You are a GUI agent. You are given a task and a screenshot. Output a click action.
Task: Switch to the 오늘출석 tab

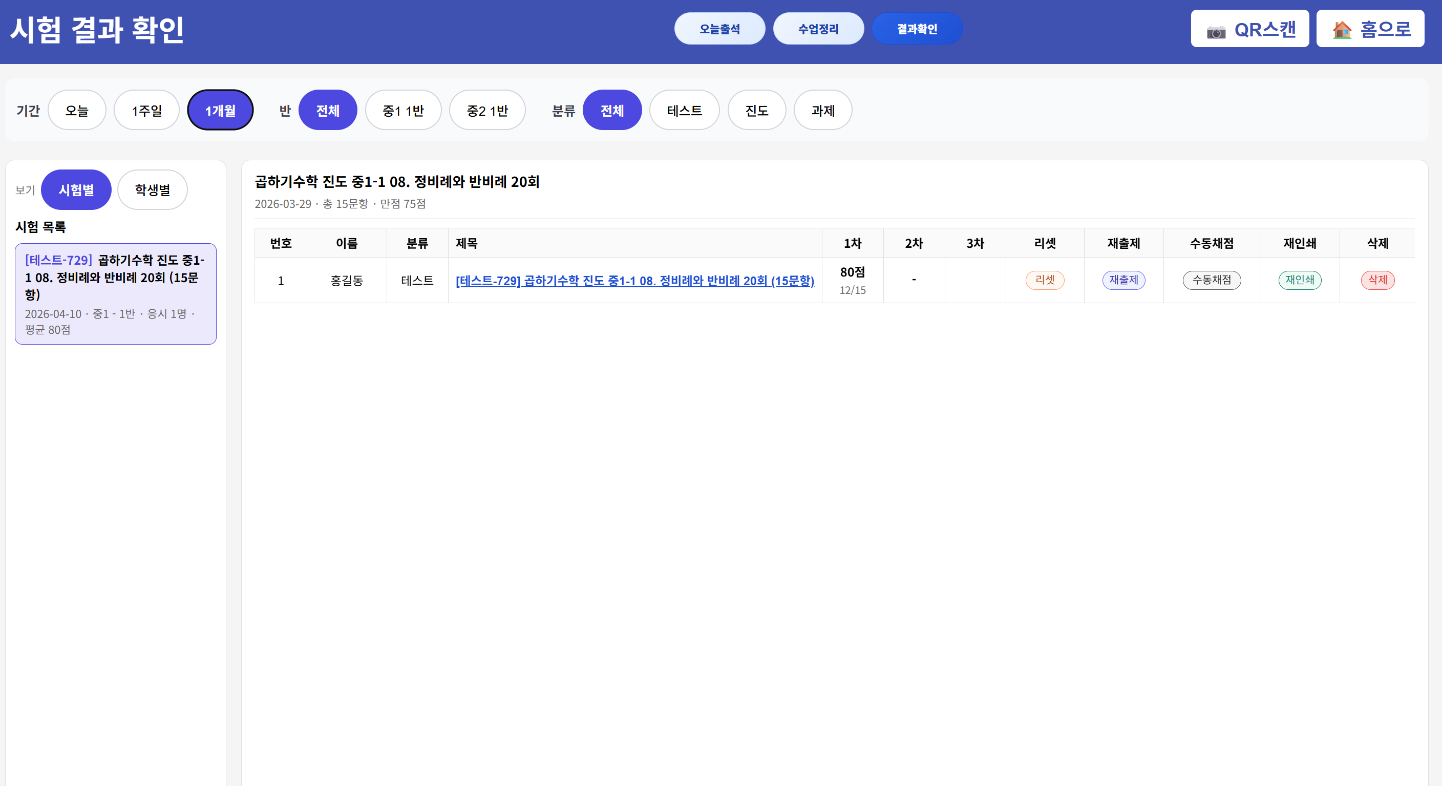click(719, 29)
